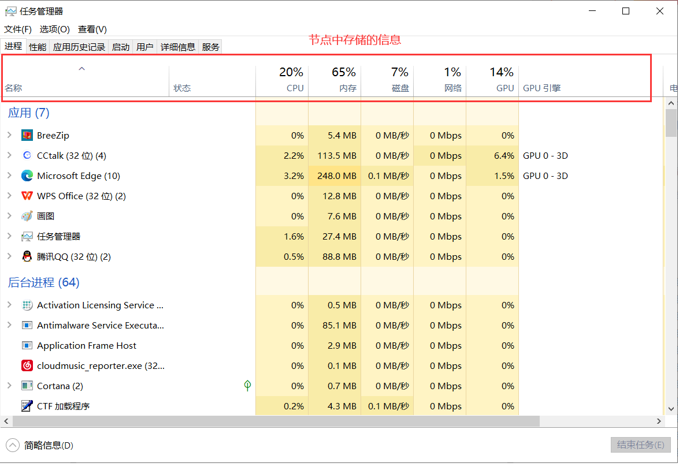Select the 113.5 MB memory cell for CCtalk
The width and height of the screenshot is (694, 474).
[335, 155]
